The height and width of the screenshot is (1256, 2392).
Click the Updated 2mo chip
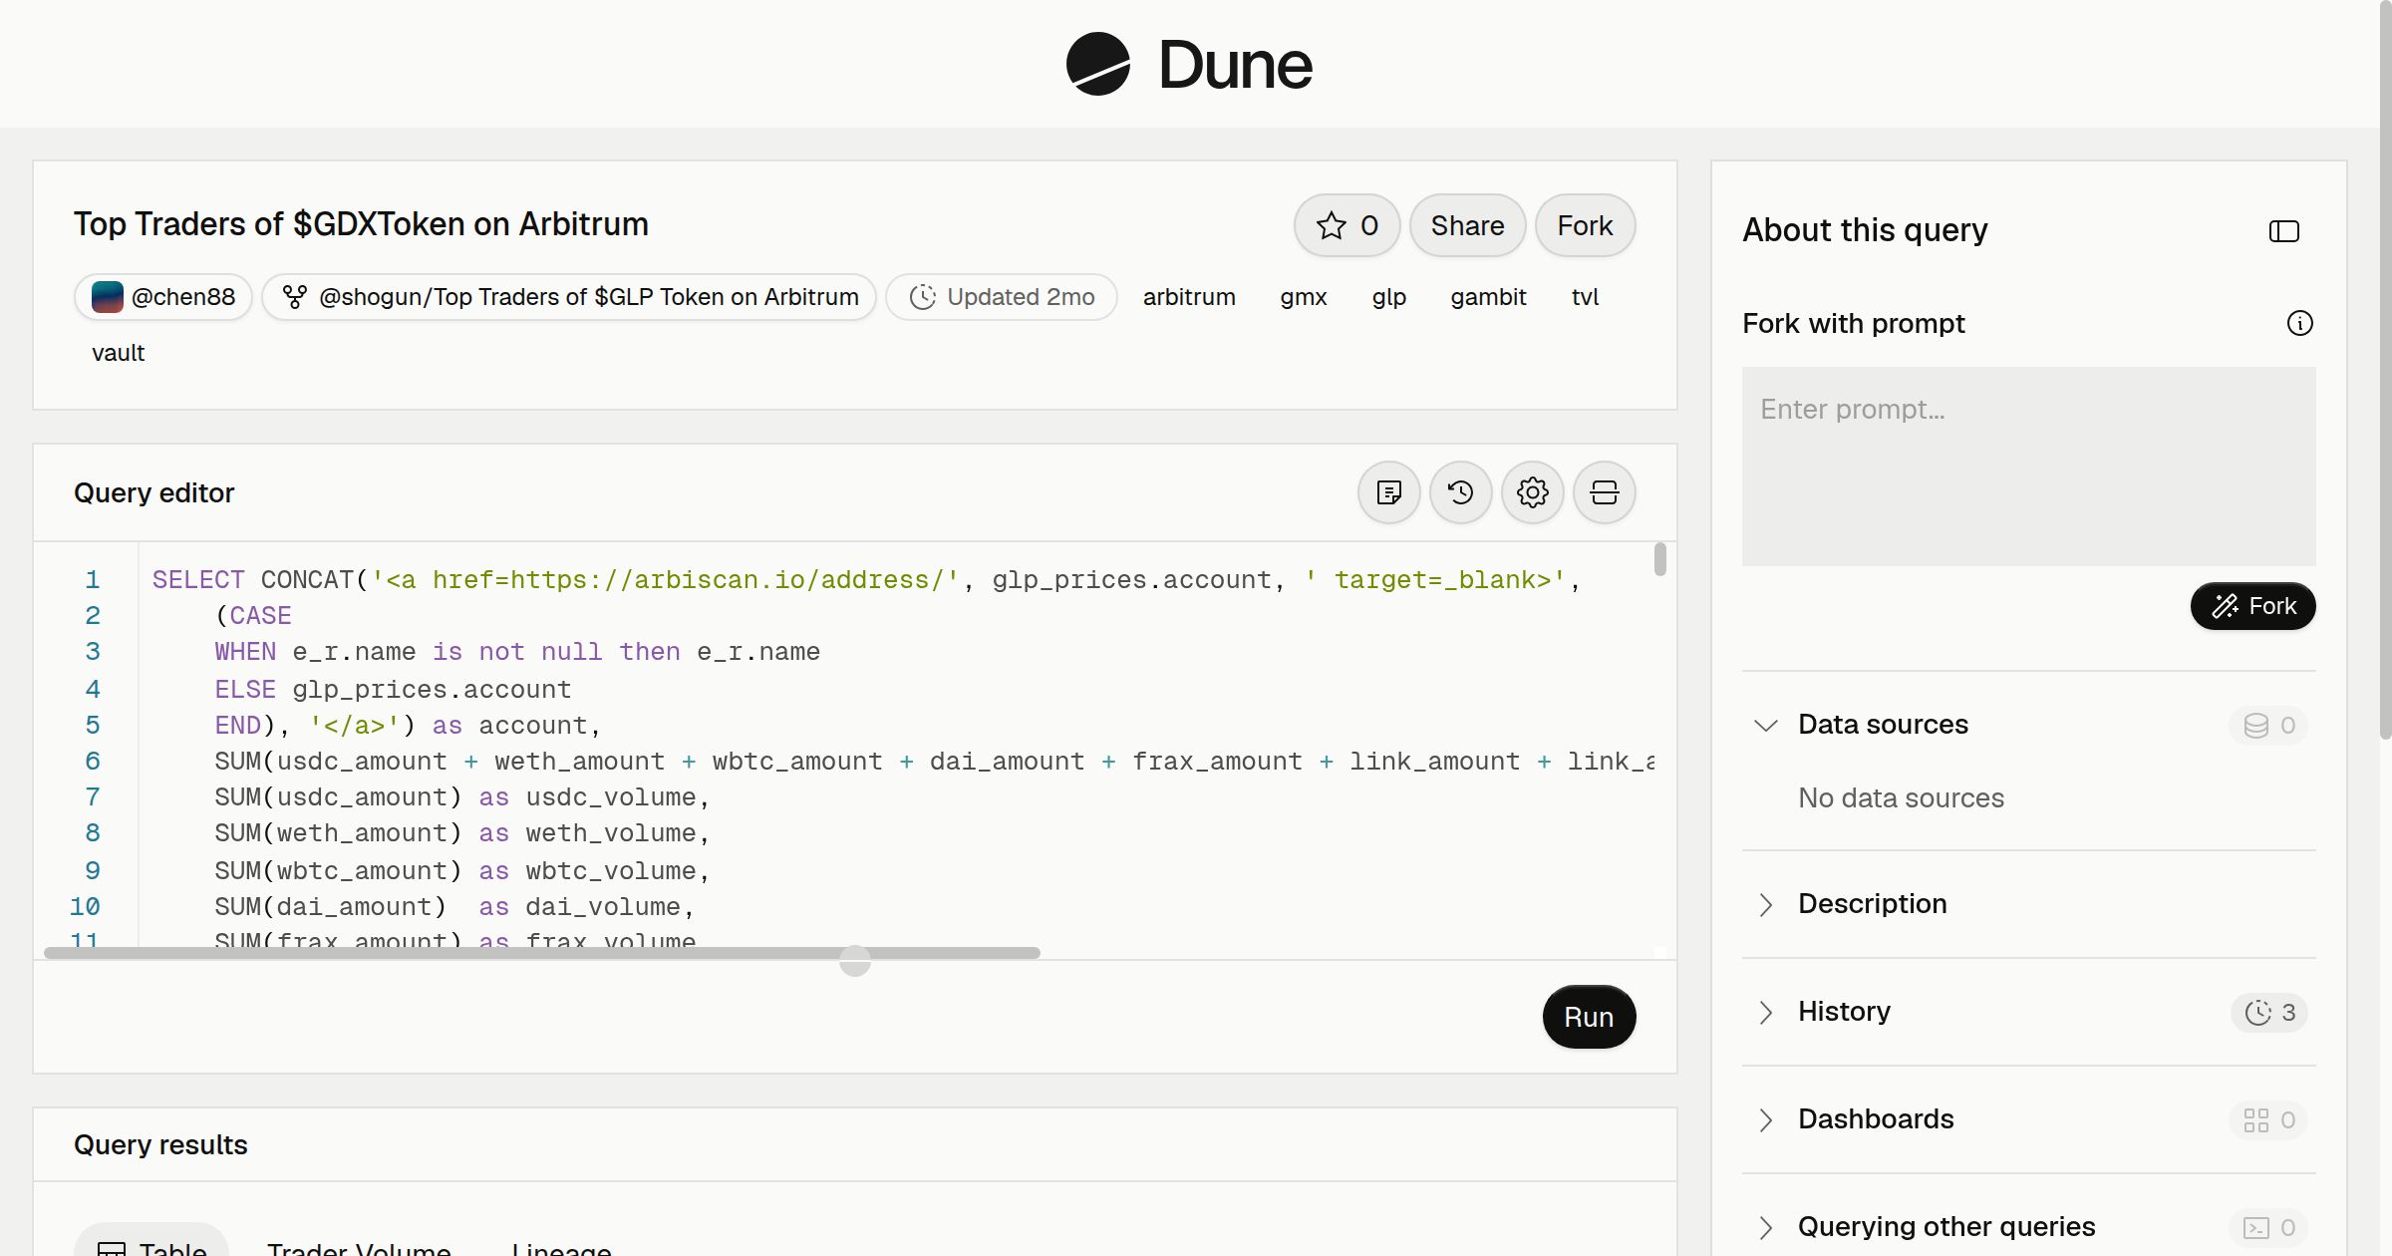click(x=1002, y=297)
